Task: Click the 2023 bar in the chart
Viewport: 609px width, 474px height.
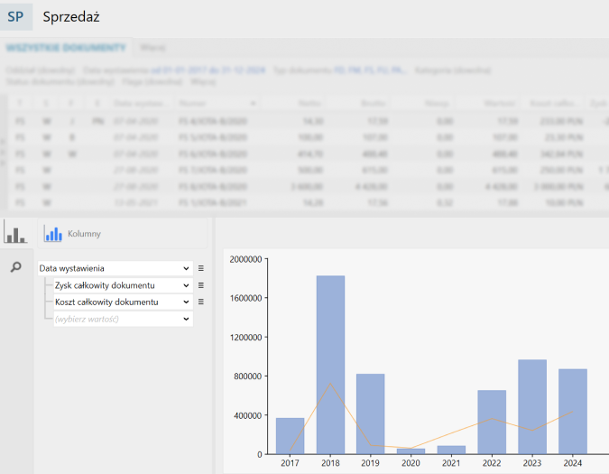Action: (x=532, y=406)
